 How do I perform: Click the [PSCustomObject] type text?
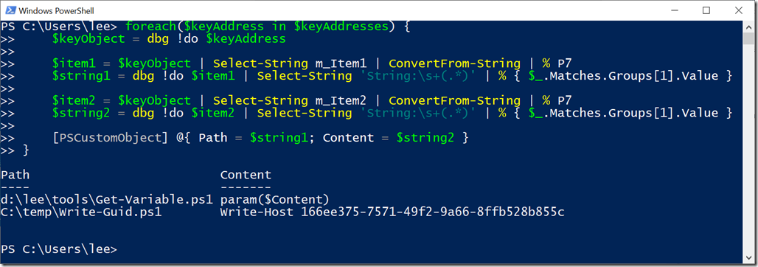pos(110,138)
